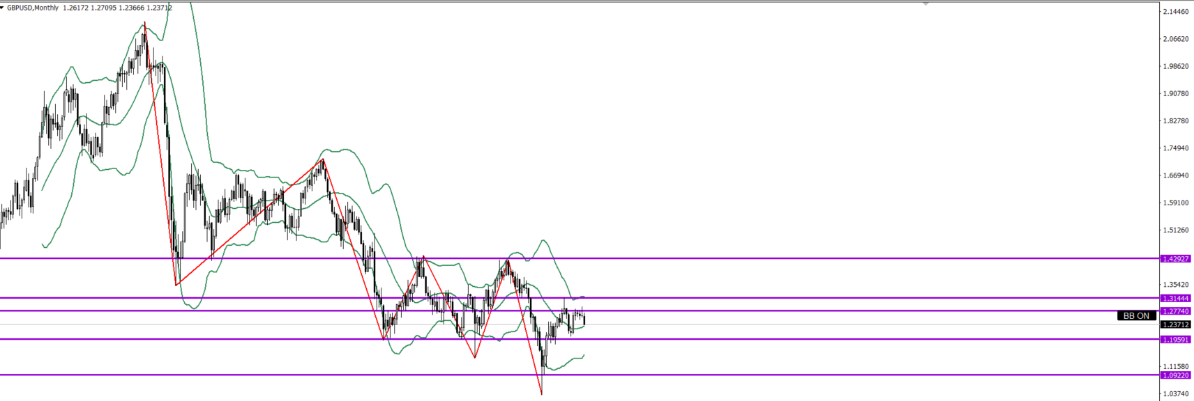This screenshot has width=1194, height=401.
Task: Click the OHLC values in chart header
Action: click(x=117, y=8)
